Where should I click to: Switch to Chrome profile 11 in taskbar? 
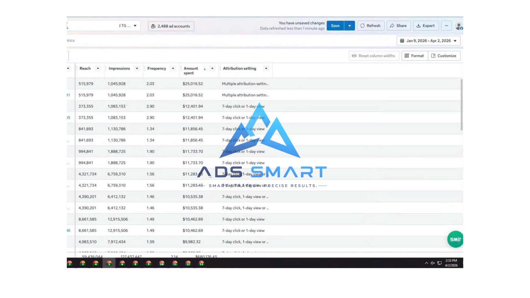(x=175, y=263)
